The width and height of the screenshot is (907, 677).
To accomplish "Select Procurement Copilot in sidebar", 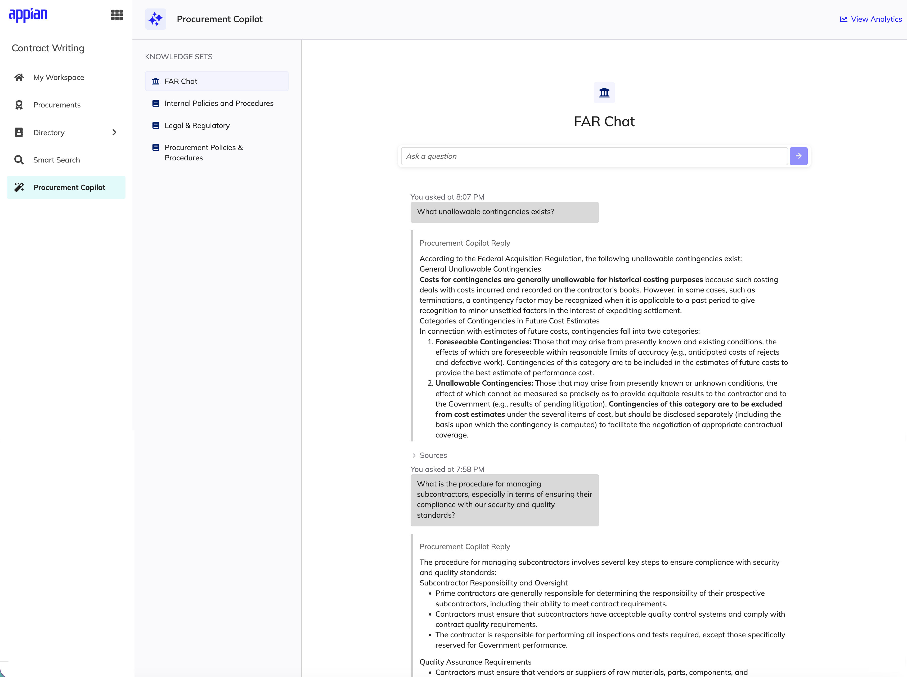I will pos(66,187).
